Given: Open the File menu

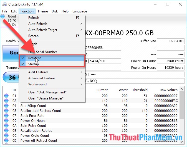Looking at the screenshot, I should pos(5,11).
